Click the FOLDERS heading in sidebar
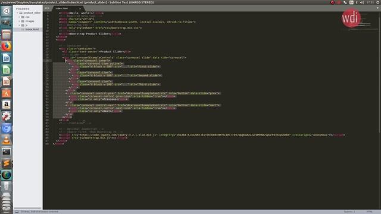The height and width of the screenshot is (214, 381). click(x=23, y=9)
